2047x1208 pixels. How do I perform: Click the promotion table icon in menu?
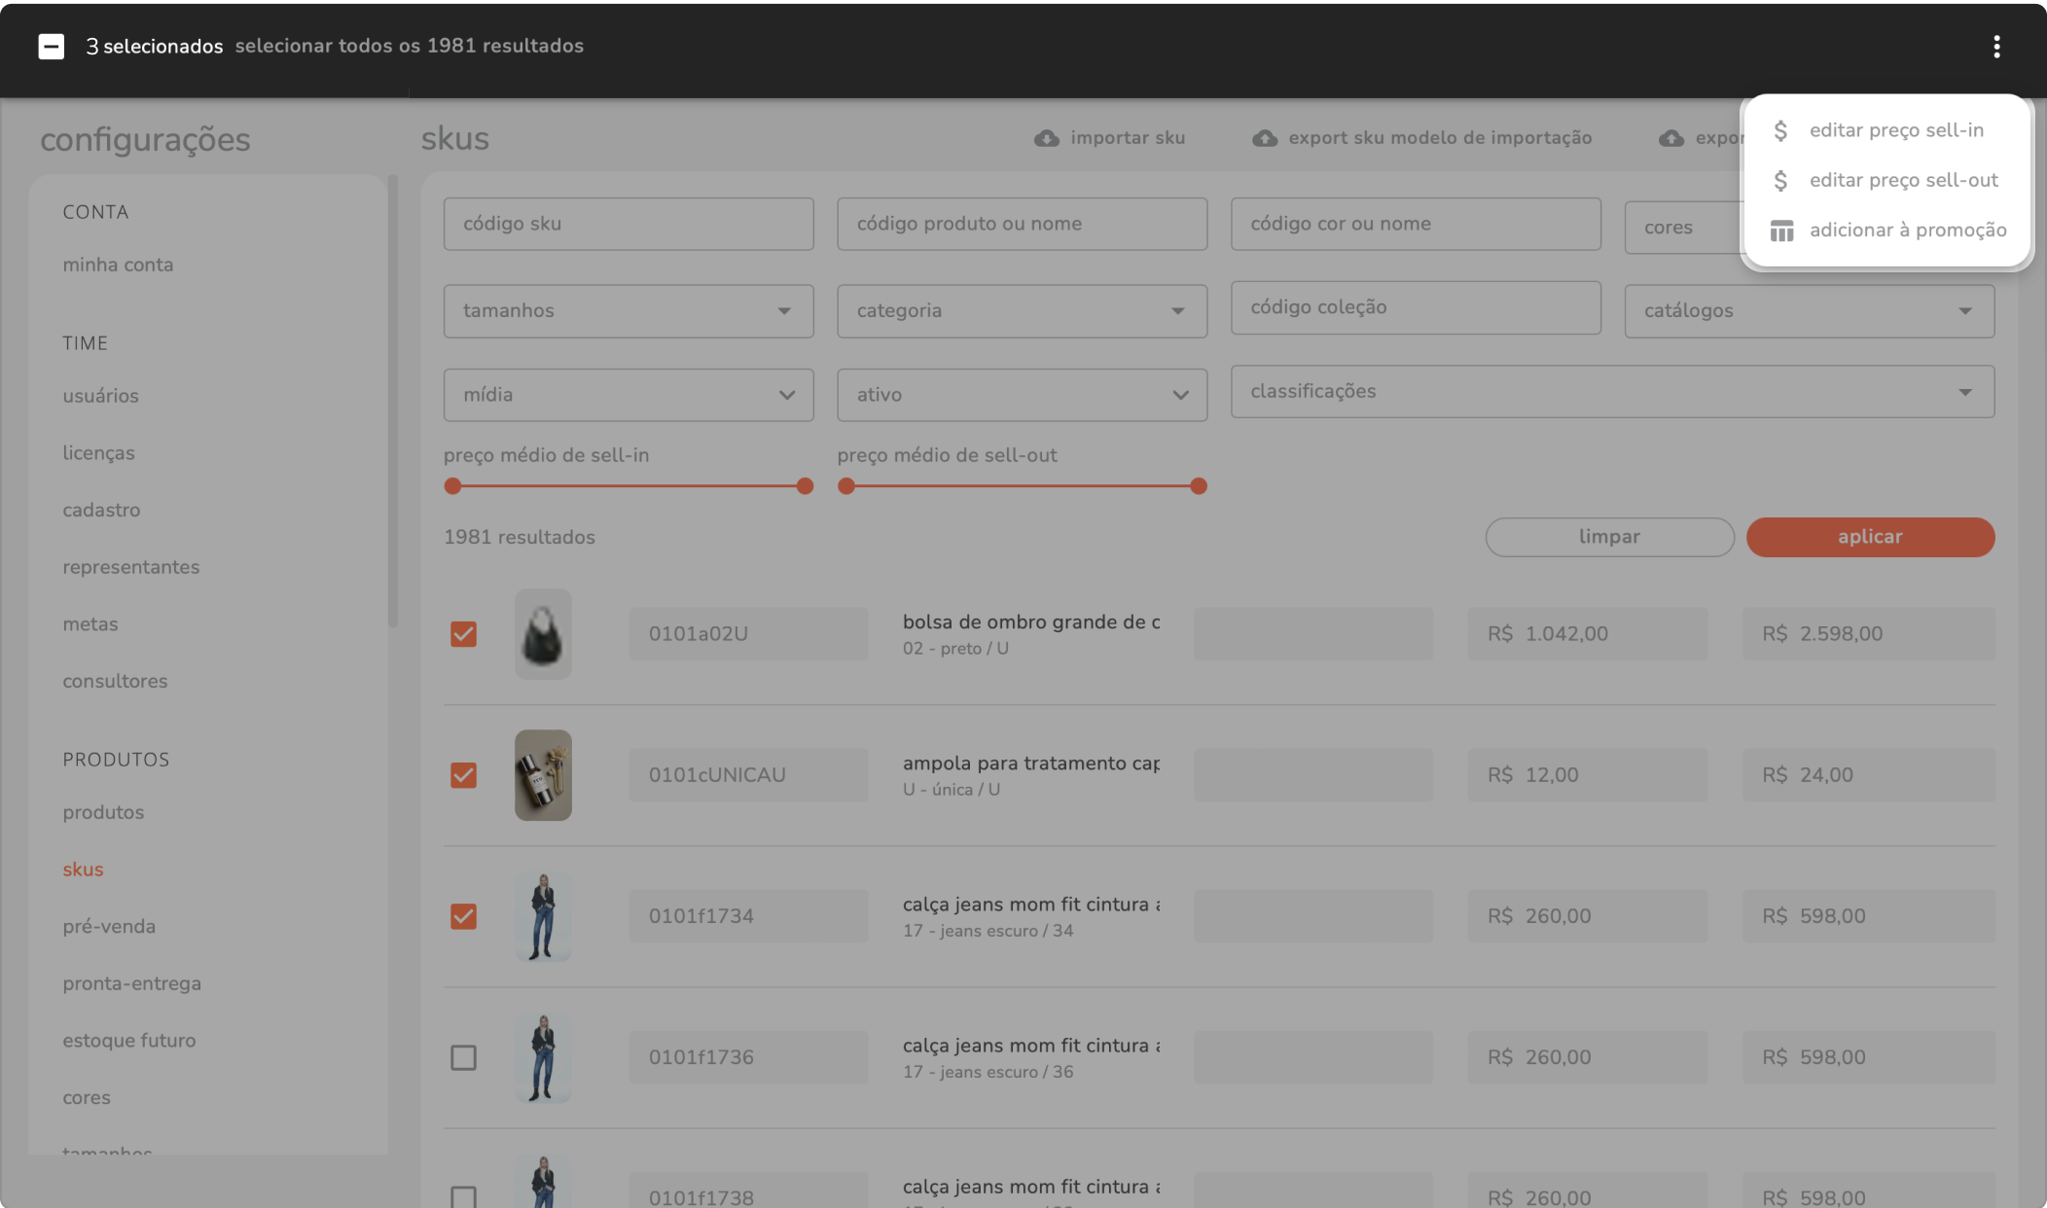pos(1780,231)
